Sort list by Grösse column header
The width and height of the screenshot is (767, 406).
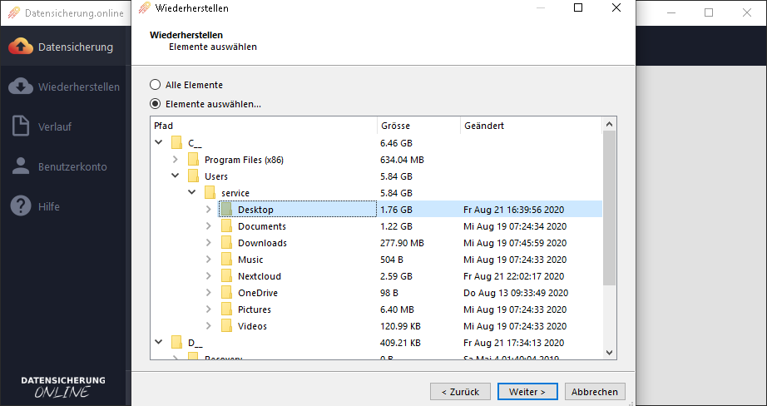pyautogui.click(x=418, y=126)
